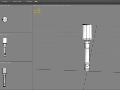Click the Edged Faces label in bottom-left viewport
Screen dimensions: 120x90
pos(3,63)
